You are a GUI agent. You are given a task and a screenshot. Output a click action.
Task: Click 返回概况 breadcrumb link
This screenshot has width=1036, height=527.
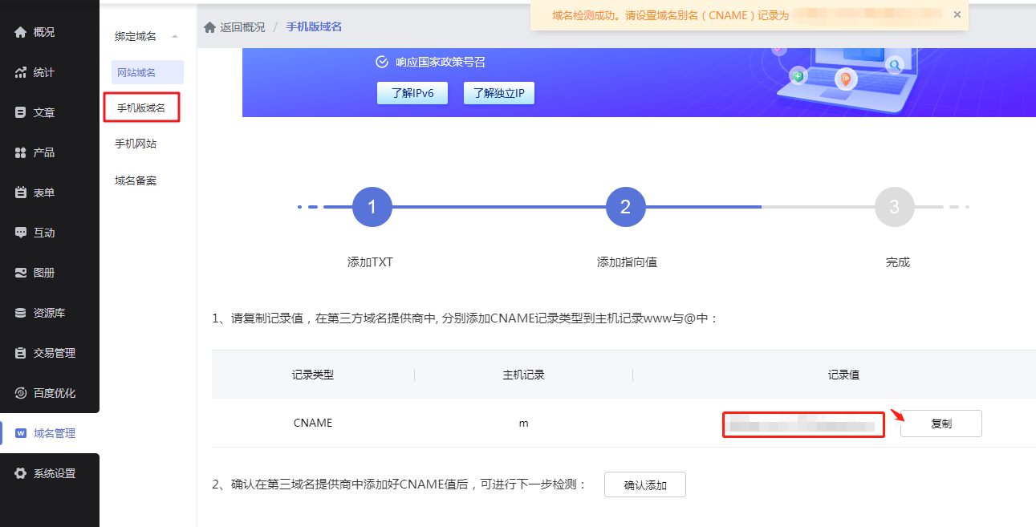[242, 27]
